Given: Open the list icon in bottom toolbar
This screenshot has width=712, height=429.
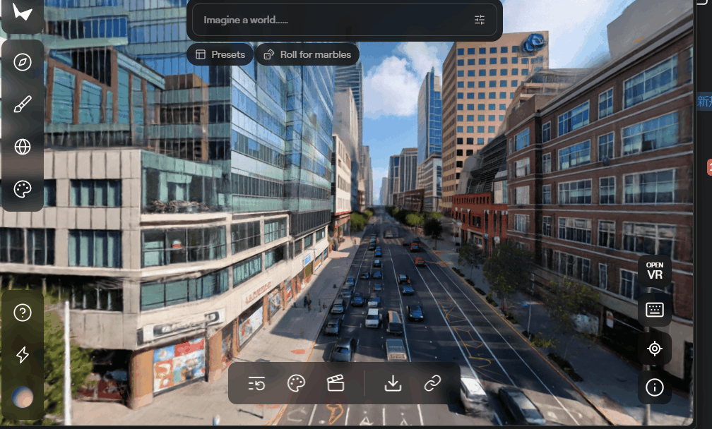Looking at the screenshot, I should coord(256,383).
